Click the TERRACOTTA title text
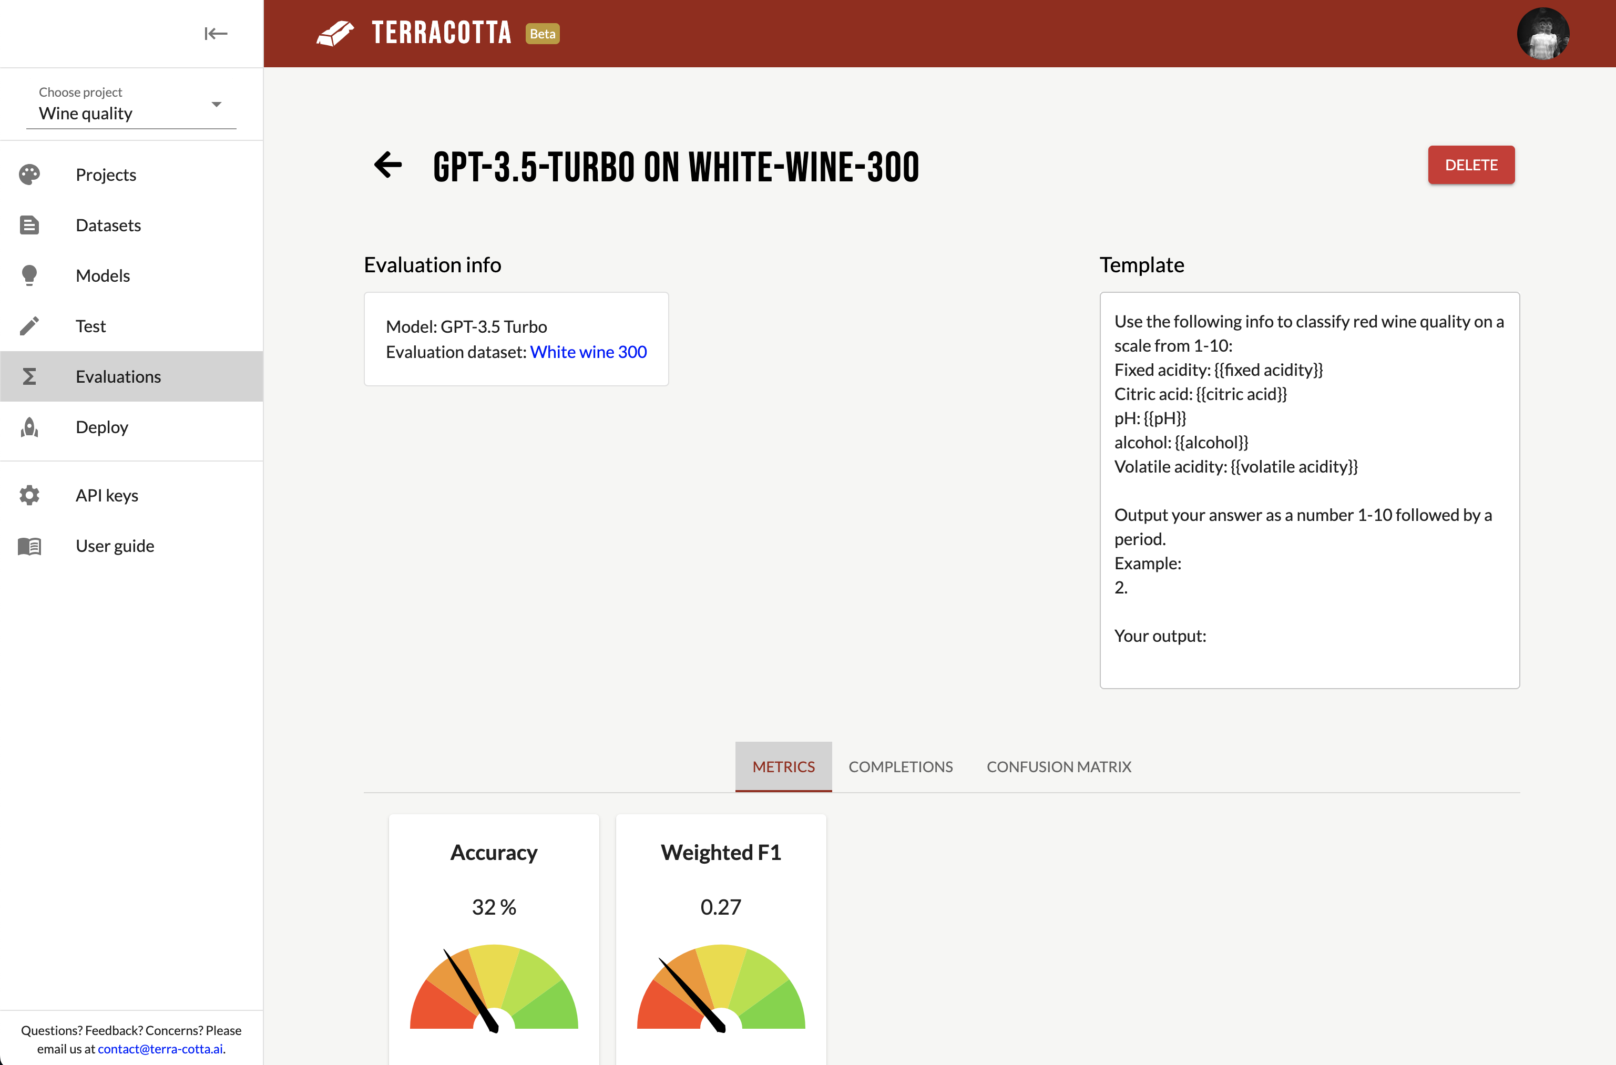The height and width of the screenshot is (1065, 1616). pyautogui.click(x=442, y=33)
